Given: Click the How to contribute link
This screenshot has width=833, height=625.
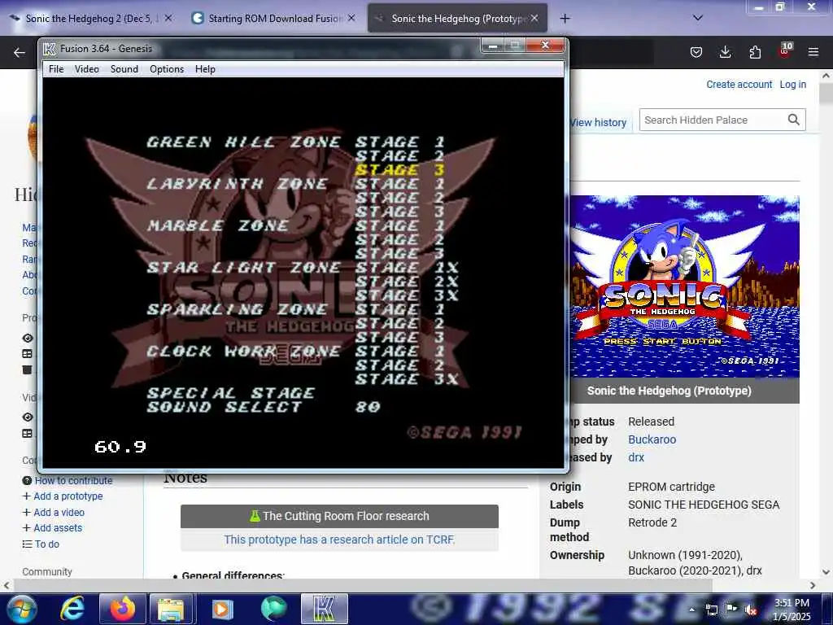Looking at the screenshot, I should 73,480.
